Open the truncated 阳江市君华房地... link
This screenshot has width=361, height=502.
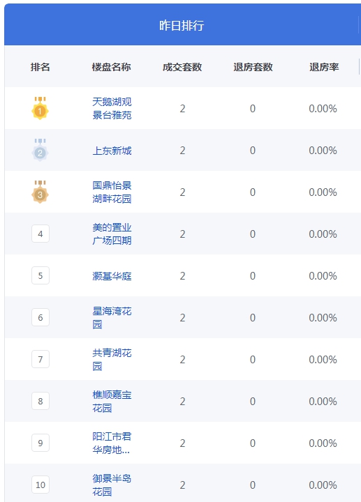[112, 443]
